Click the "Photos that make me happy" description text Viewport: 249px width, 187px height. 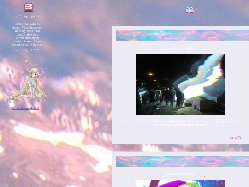click(28, 34)
